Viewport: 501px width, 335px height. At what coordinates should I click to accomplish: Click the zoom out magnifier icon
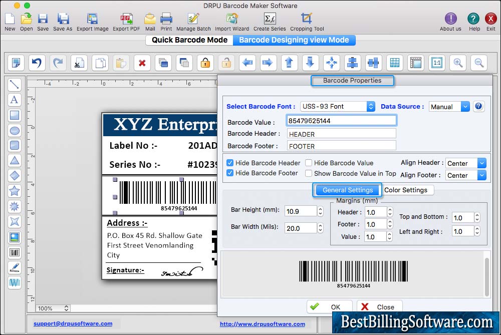(479, 63)
